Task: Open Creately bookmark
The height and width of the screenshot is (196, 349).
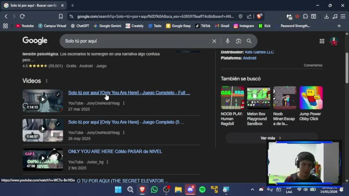Action: (x=134, y=26)
